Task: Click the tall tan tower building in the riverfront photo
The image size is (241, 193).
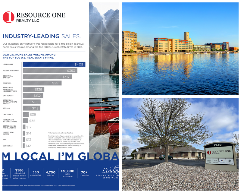Action: click(x=186, y=36)
